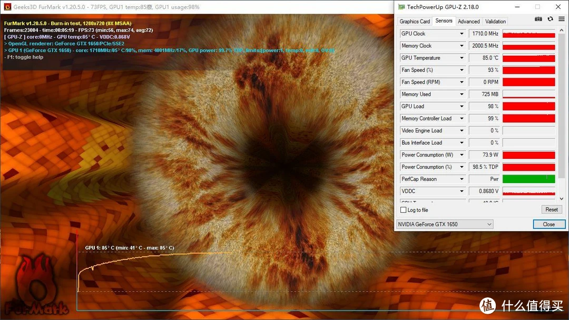Click the PerfCap Reason value Pwr

tap(494, 179)
